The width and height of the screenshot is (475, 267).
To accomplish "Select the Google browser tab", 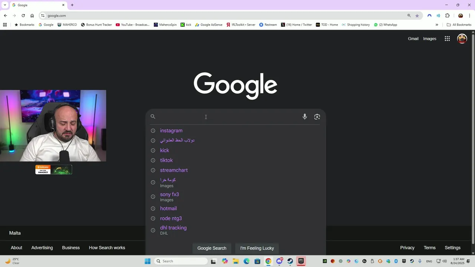I will pyautogui.click(x=38, y=5).
